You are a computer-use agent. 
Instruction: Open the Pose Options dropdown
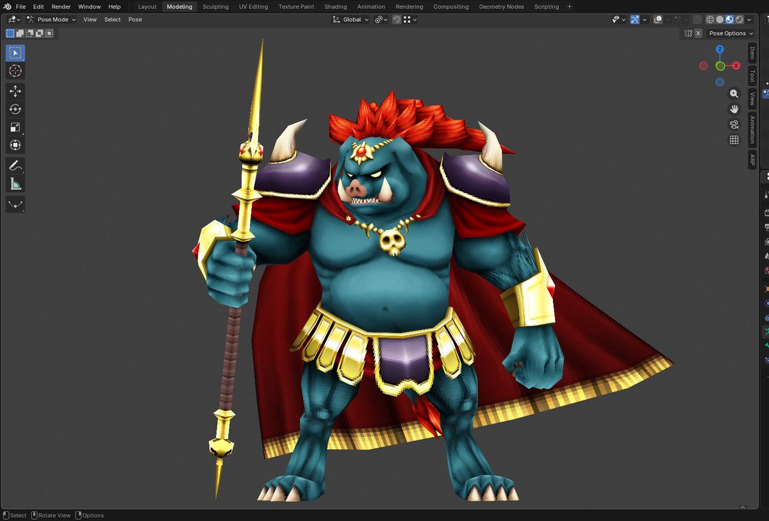(731, 33)
